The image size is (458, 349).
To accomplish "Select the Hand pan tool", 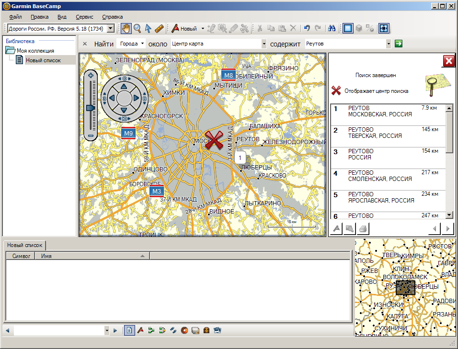I will coord(126,28).
